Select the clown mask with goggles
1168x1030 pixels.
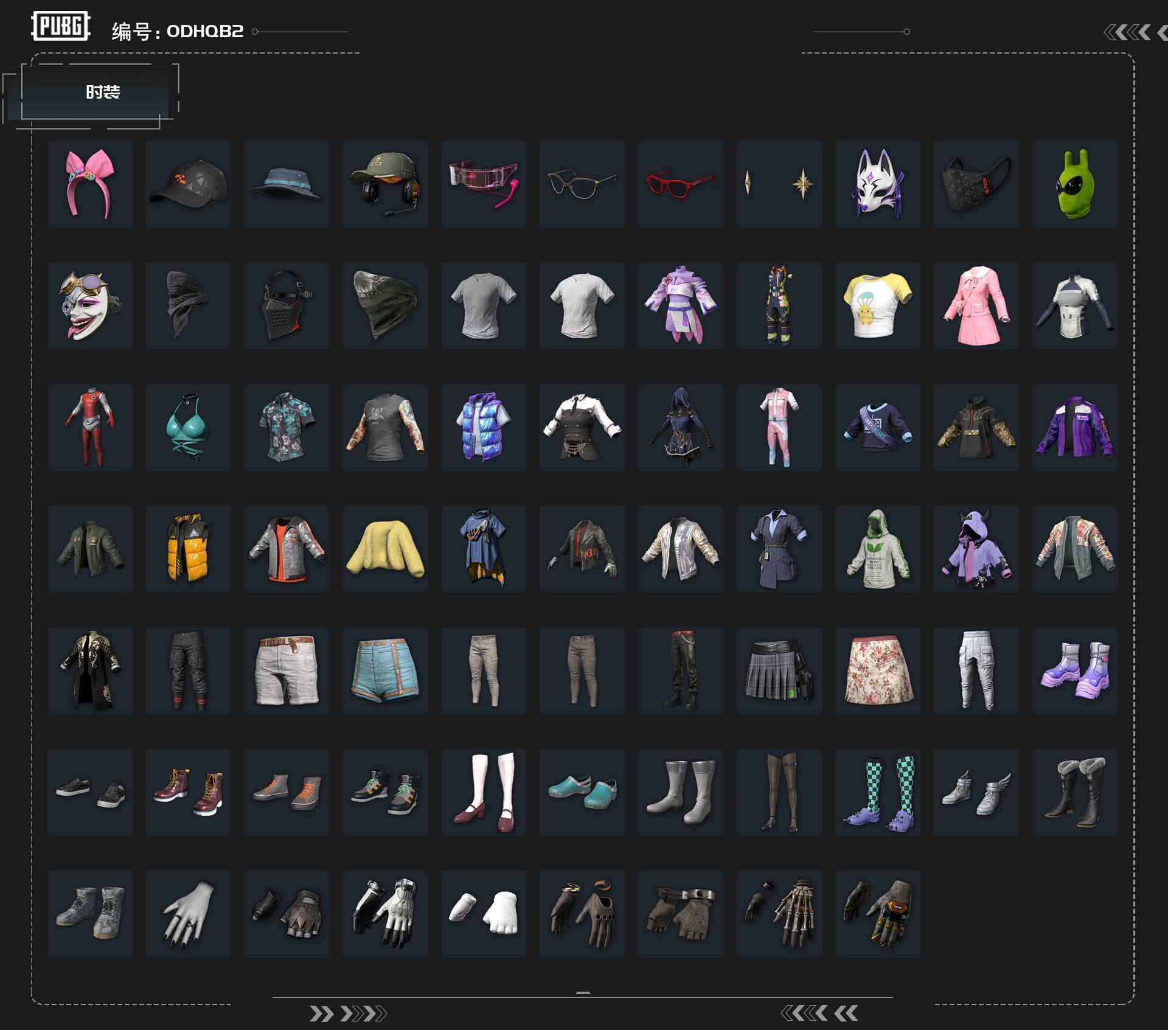pyautogui.click(x=90, y=305)
